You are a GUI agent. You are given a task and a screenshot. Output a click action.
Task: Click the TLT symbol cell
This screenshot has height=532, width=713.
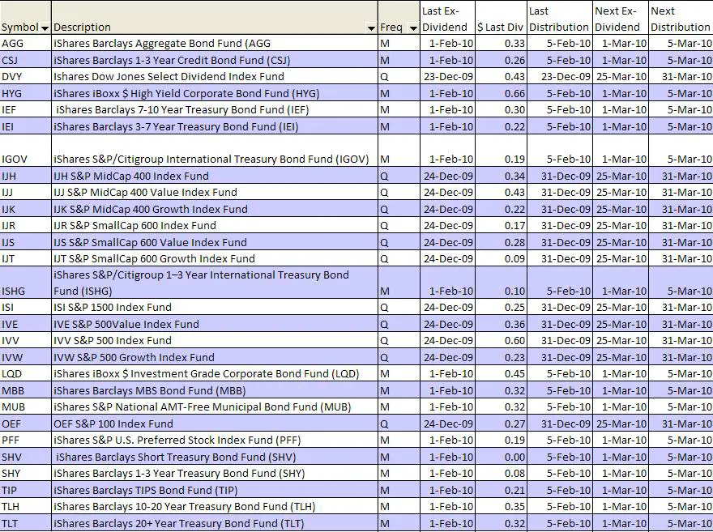coord(26,523)
